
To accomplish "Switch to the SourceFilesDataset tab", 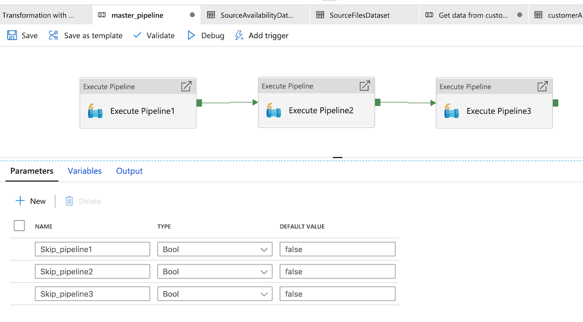I will (x=364, y=15).
